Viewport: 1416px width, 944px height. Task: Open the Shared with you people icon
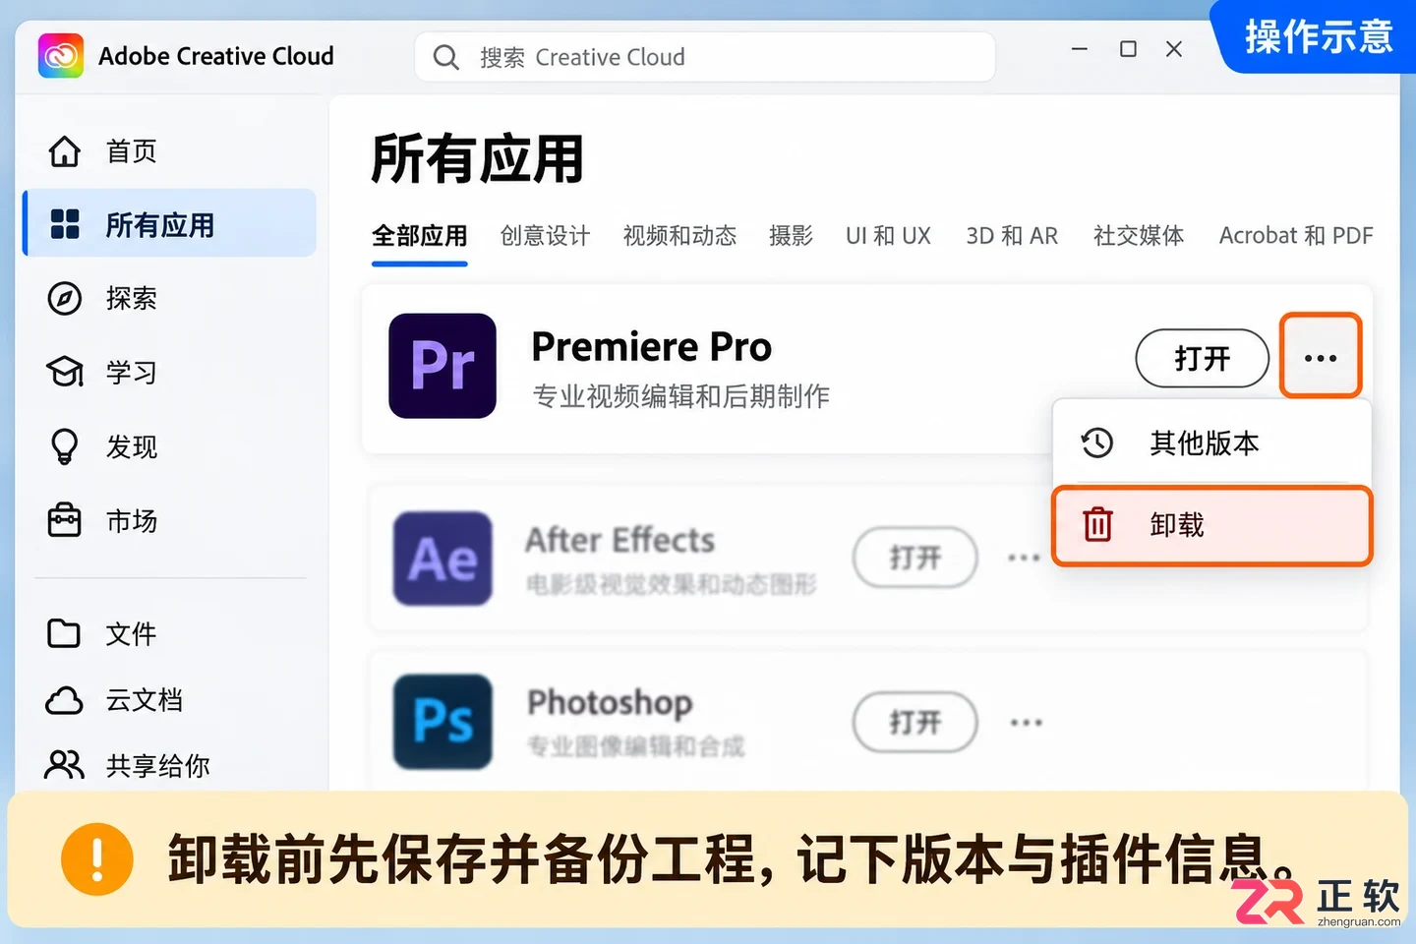click(x=65, y=765)
